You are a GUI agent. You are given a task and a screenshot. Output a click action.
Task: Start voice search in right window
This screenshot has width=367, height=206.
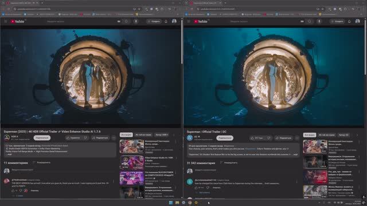click(x=319, y=22)
